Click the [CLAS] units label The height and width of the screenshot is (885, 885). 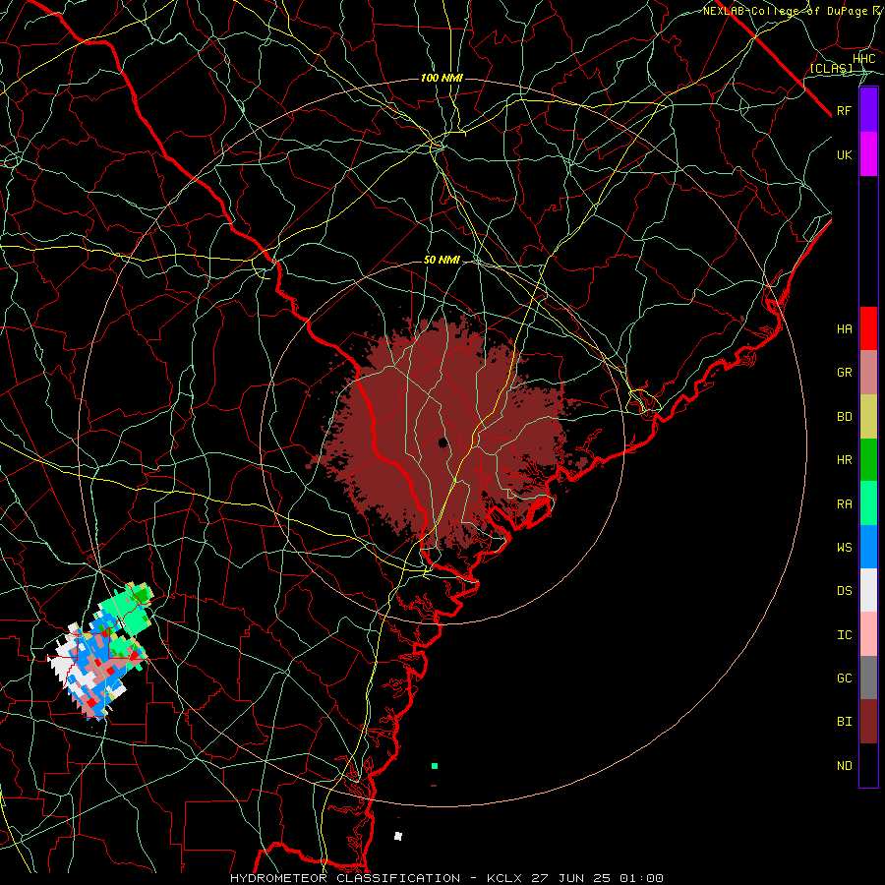pos(831,68)
